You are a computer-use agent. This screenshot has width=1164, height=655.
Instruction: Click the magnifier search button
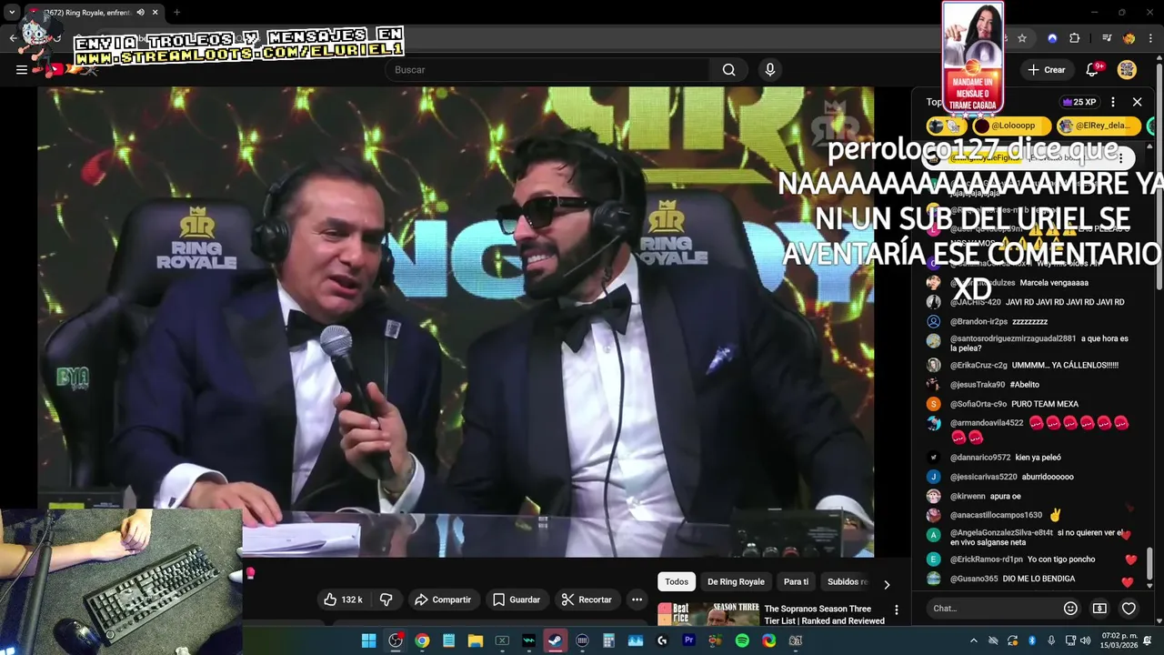(728, 70)
